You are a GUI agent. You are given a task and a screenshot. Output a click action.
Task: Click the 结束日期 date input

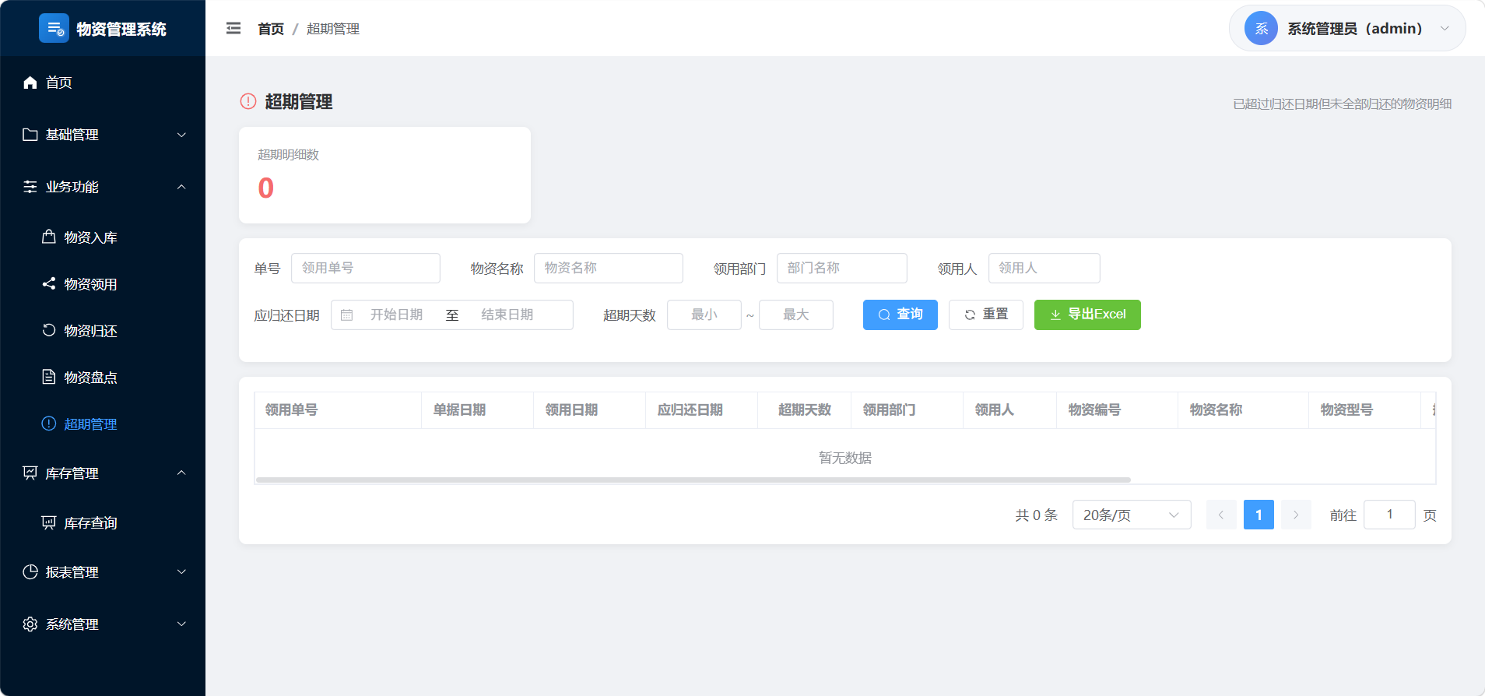pyautogui.click(x=507, y=315)
